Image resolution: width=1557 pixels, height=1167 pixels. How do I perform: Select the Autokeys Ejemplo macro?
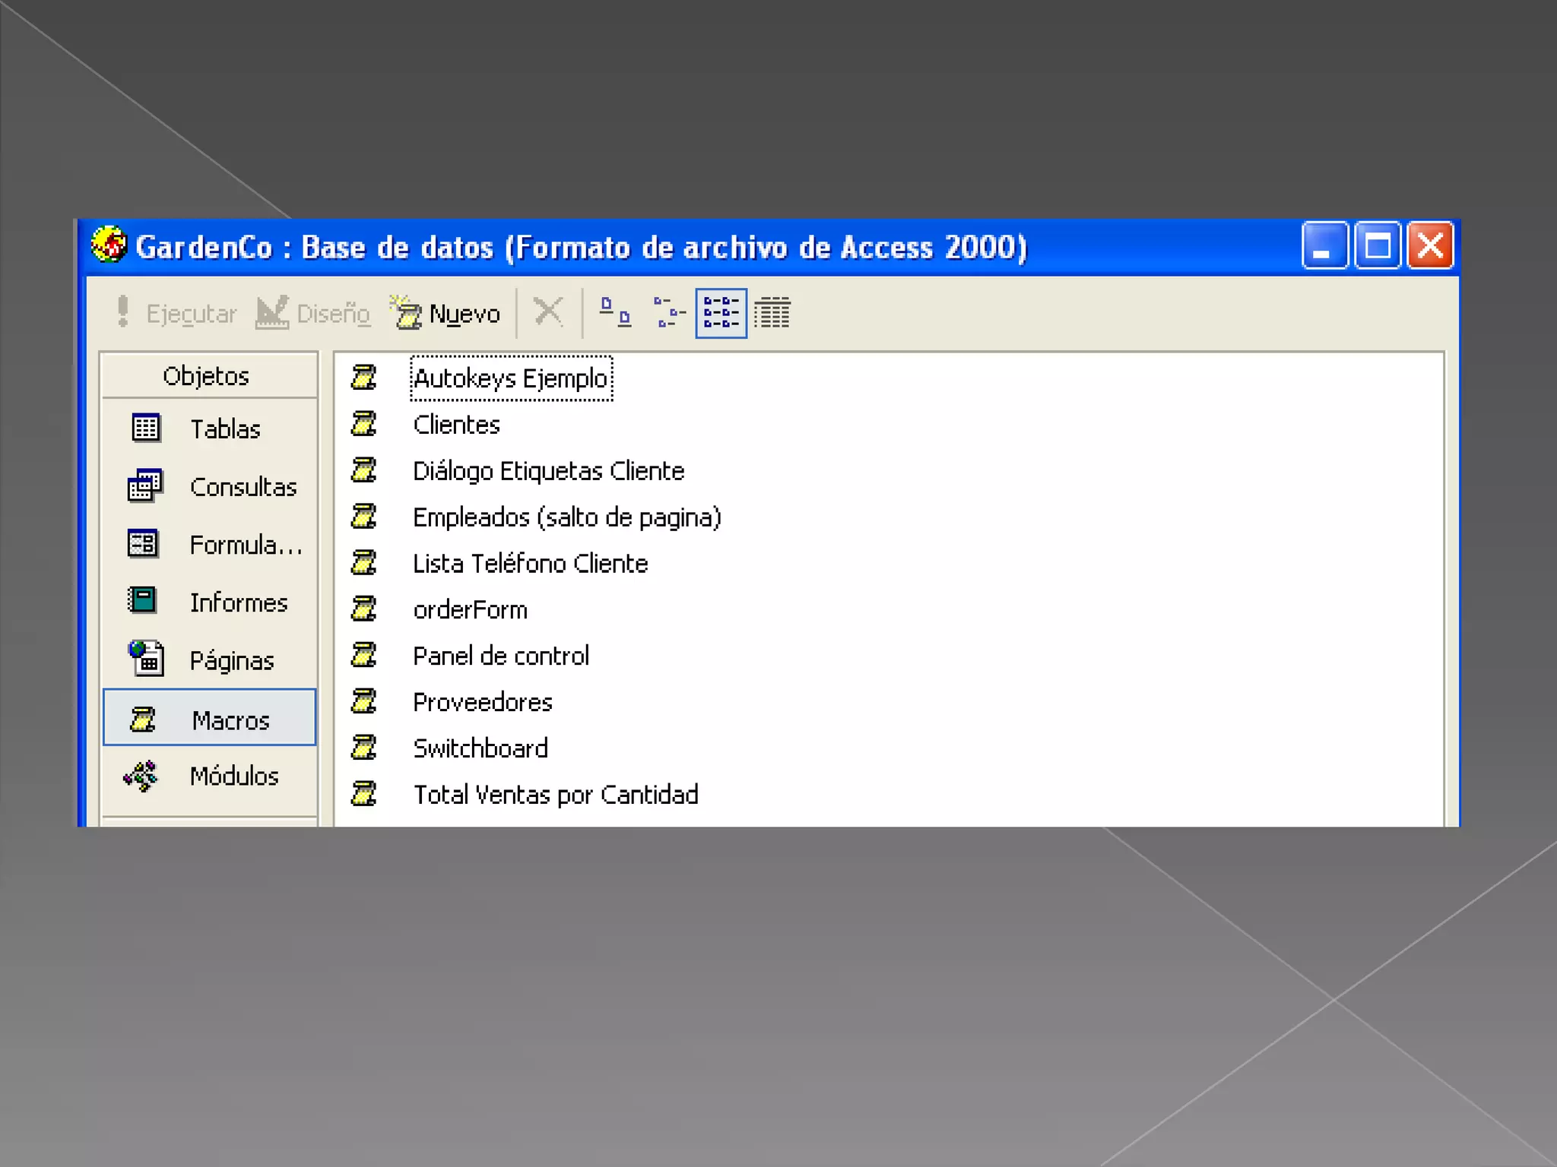pyautogui.click(x=510, y=378)
